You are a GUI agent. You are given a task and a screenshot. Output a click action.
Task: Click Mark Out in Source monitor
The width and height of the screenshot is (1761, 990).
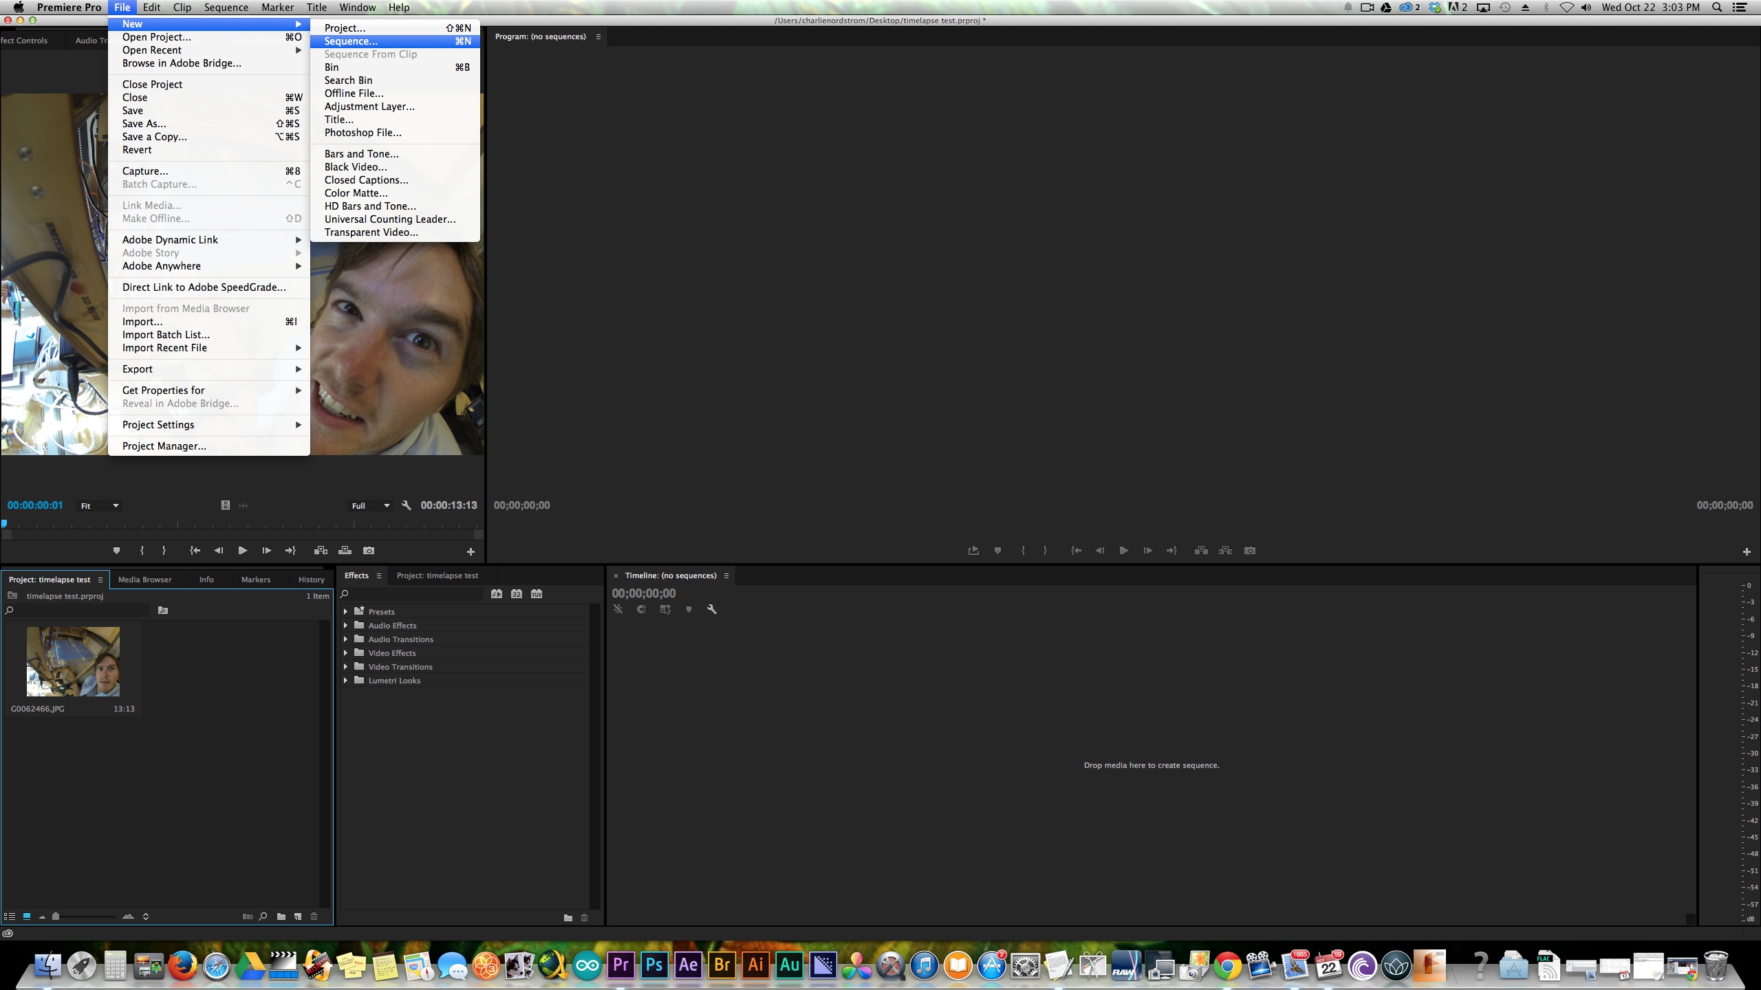(164, 551)
